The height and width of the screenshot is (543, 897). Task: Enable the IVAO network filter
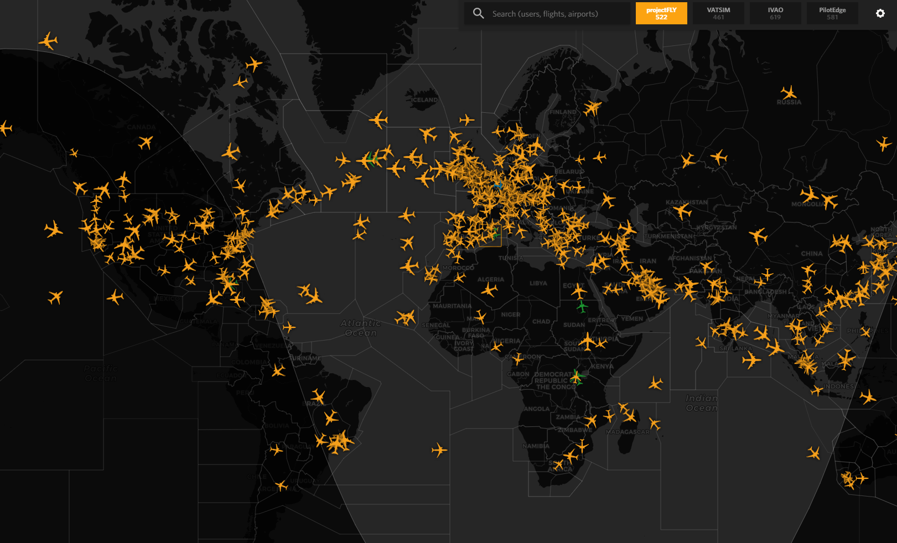775,13
